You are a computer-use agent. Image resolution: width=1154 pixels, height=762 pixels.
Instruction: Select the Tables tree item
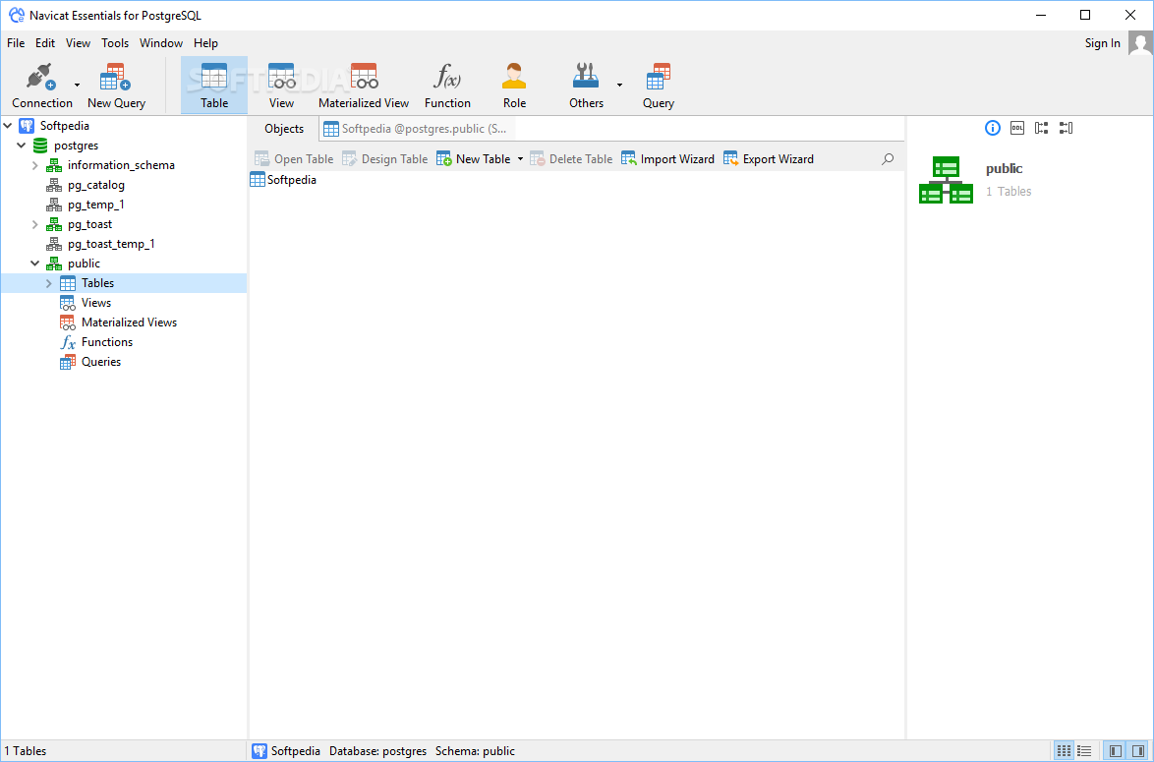(x=98, y=283)
